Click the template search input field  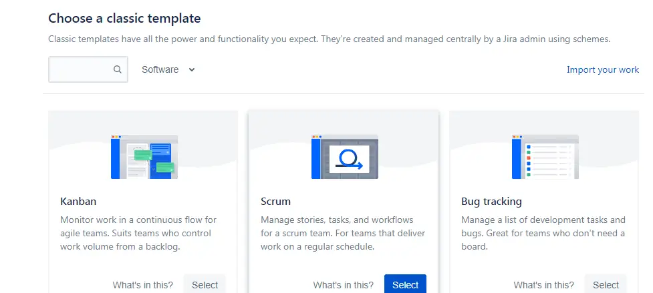pos(88,69)
